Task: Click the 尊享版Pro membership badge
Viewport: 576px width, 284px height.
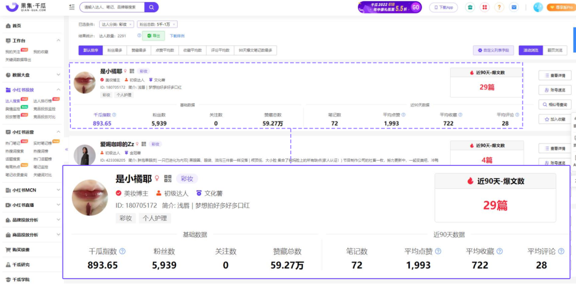Action: click(561, 7)
